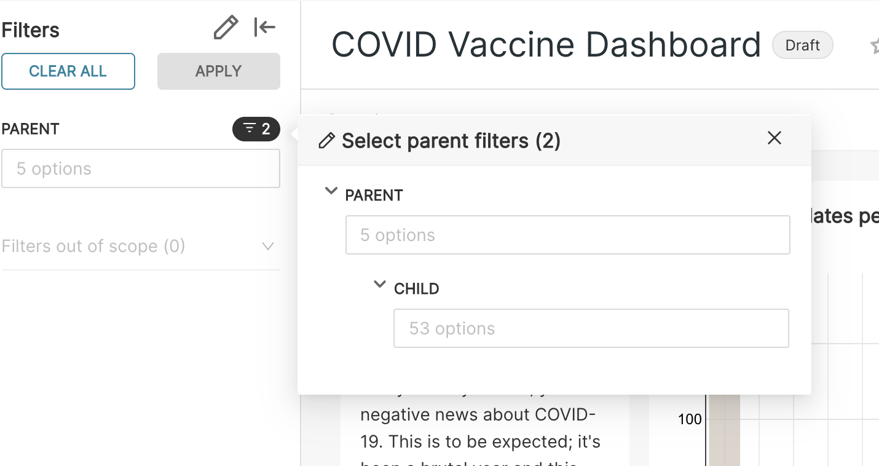The height and width of the screenshot is (466, 879).
Task: Click the pencil icon to edit filters
Action: click(x=226, y=27)
